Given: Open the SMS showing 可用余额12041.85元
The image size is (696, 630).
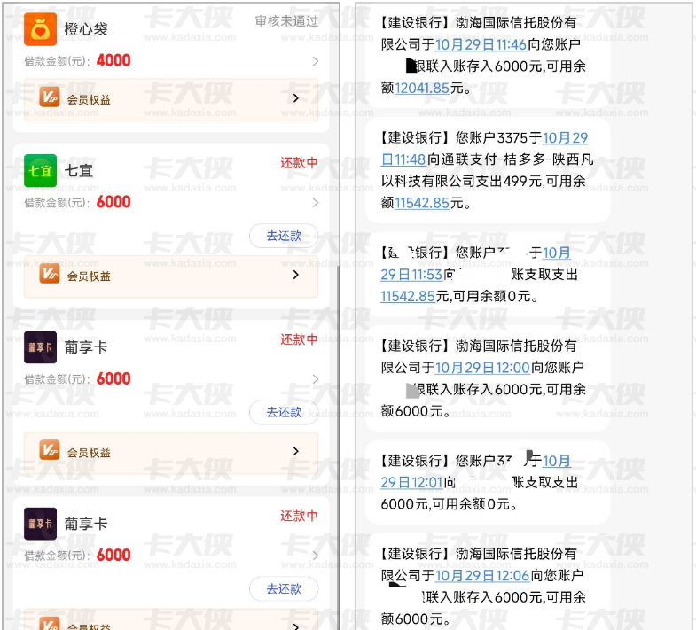Looking at the screenshot, I should tap(488, 56).
